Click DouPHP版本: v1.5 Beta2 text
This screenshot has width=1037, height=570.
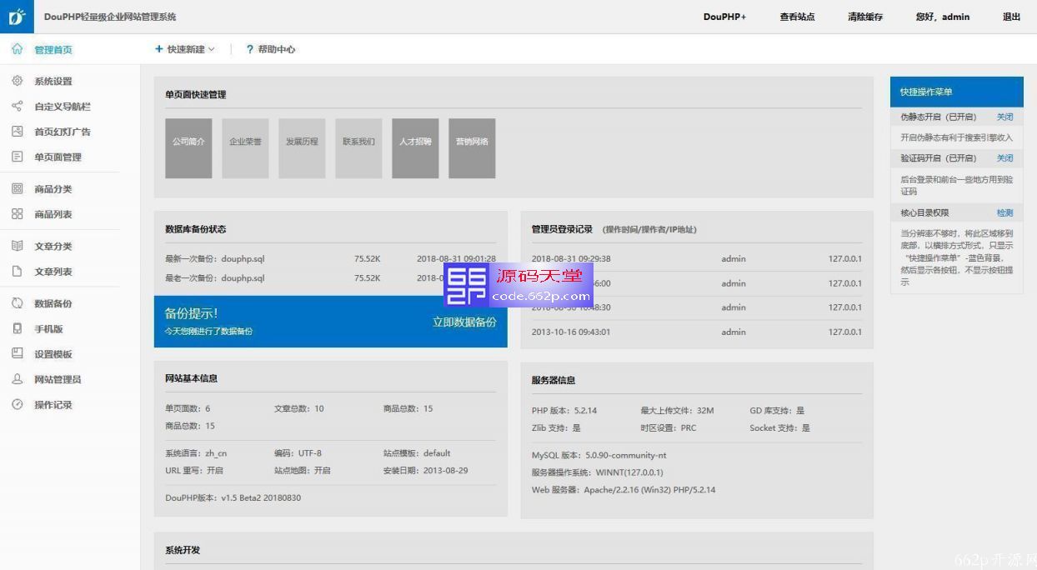[233, 497]
